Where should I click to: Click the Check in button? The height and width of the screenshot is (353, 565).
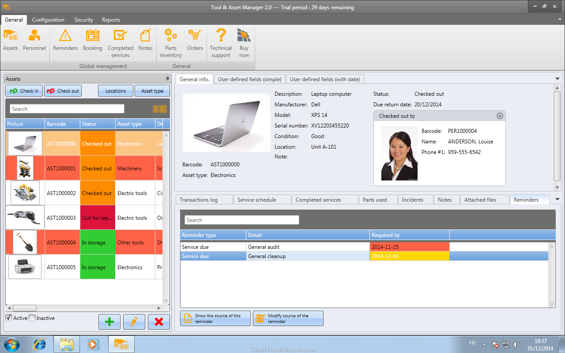pos(24,91)
